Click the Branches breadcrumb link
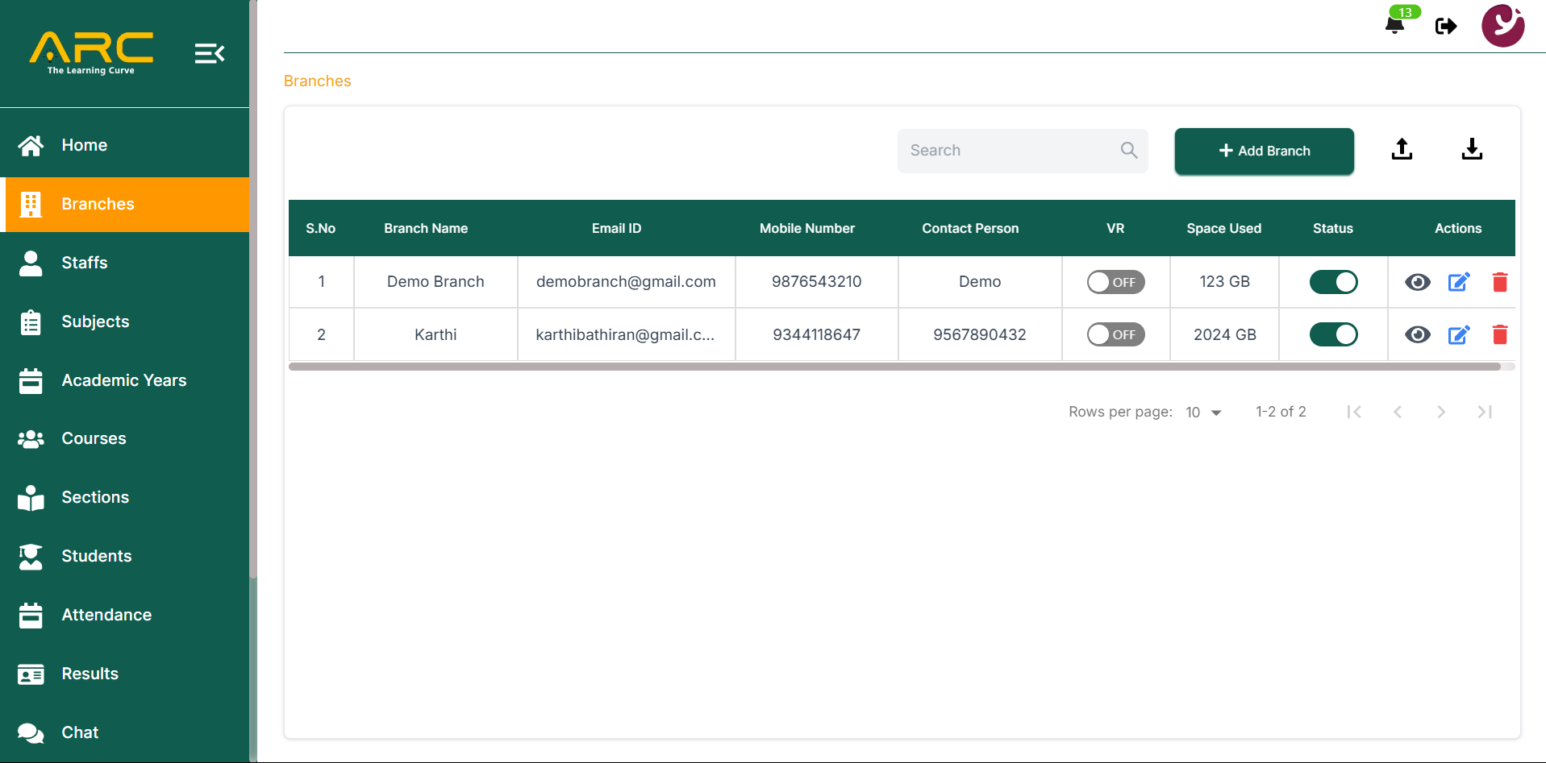1546x763 pixels. coord(317,81)
